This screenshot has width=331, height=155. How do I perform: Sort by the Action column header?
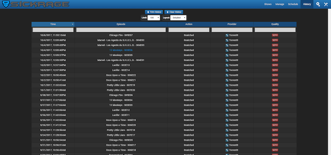[x=189, y=24]
